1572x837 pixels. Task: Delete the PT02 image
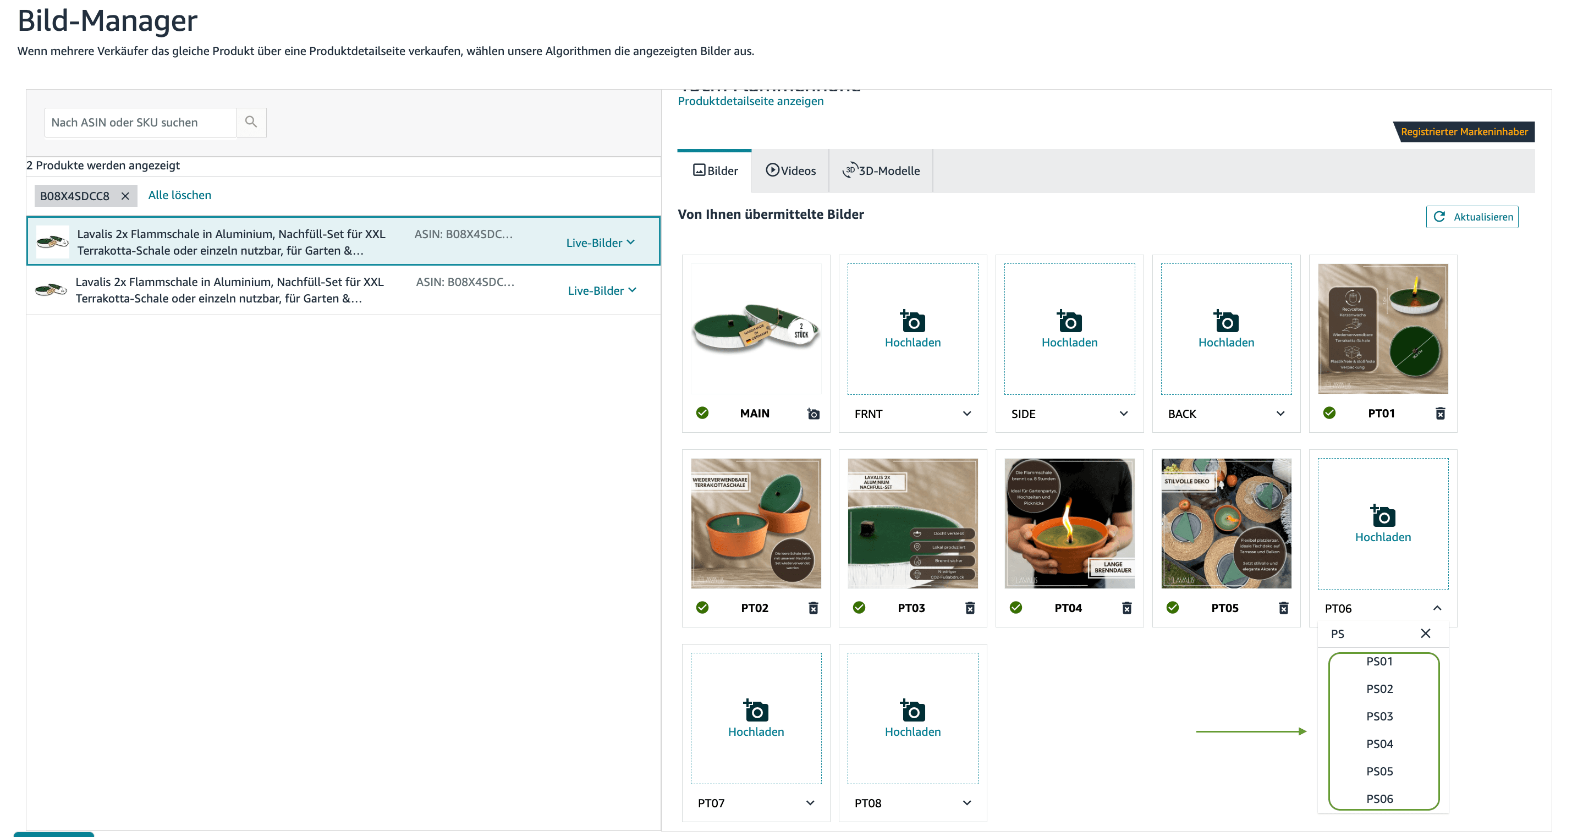(x=813, y=608)
